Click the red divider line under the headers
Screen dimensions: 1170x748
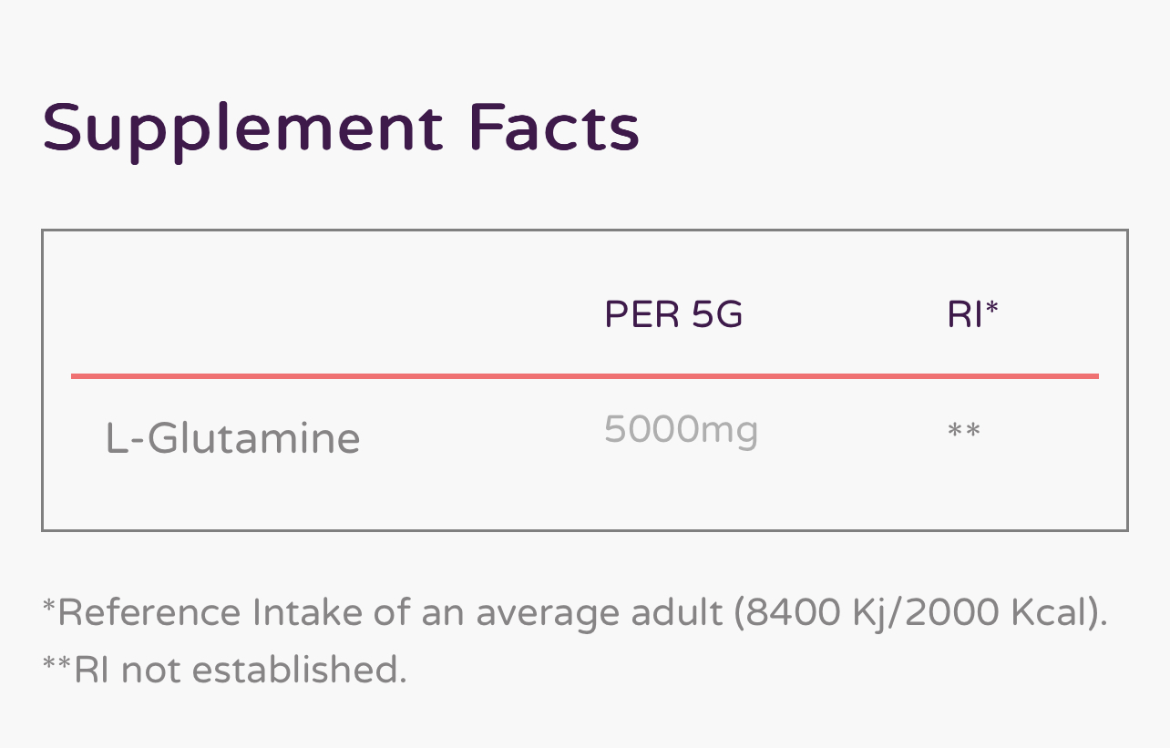click(584, 375)
